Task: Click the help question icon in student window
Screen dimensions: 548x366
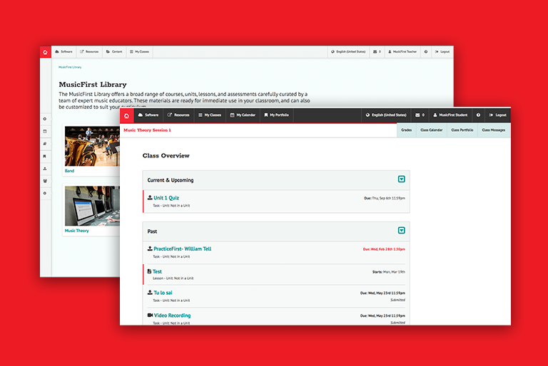Action: tap(478, 115)
